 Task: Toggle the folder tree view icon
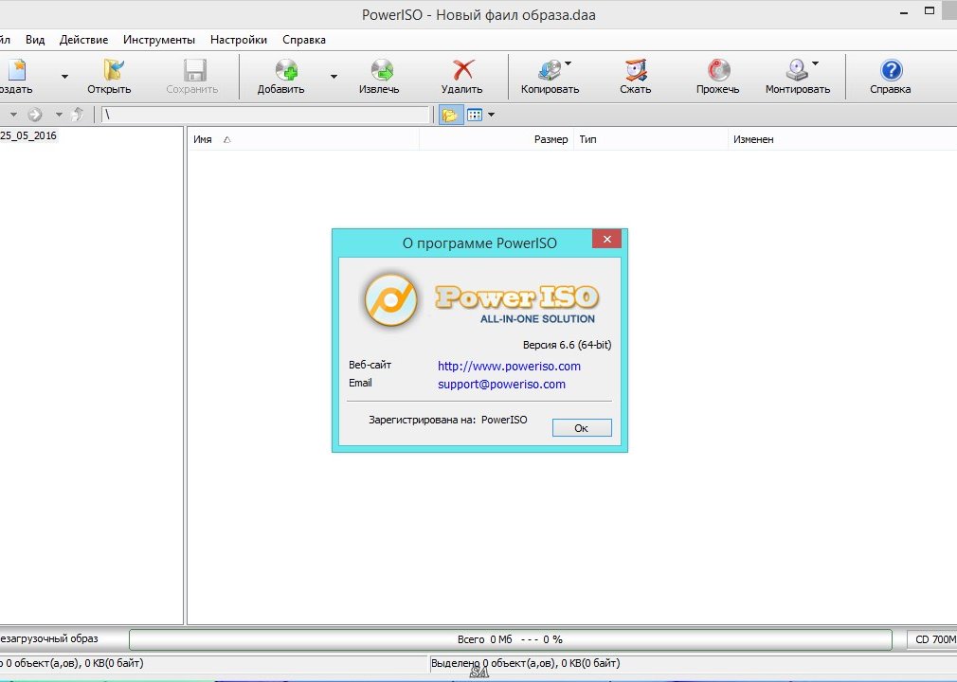(x=450, y=115)
